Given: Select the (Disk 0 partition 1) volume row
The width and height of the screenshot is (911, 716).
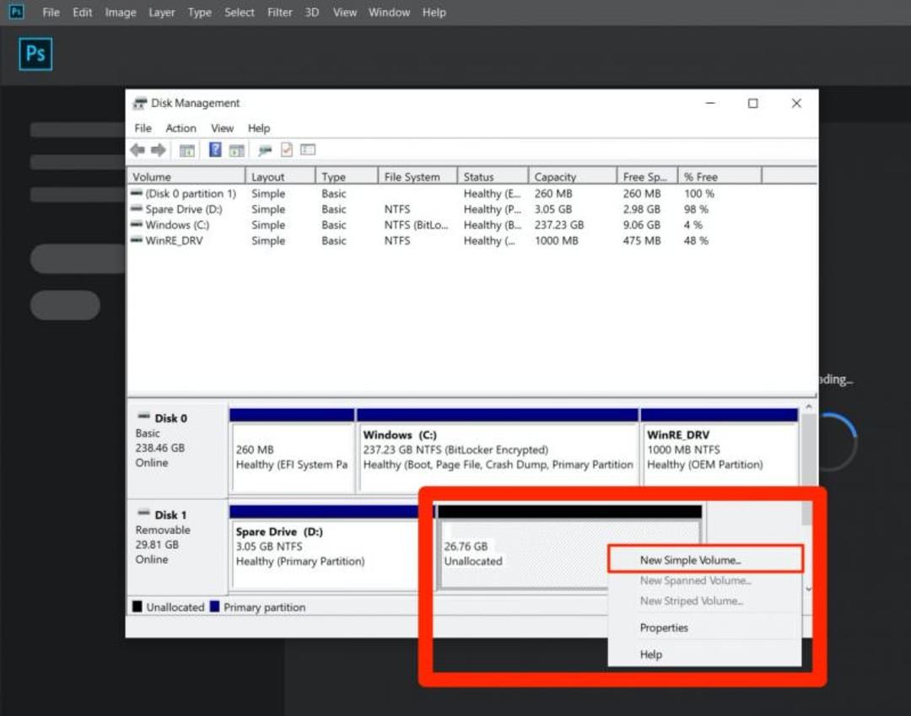Looking at the screenshot, I should click(472, 193).
